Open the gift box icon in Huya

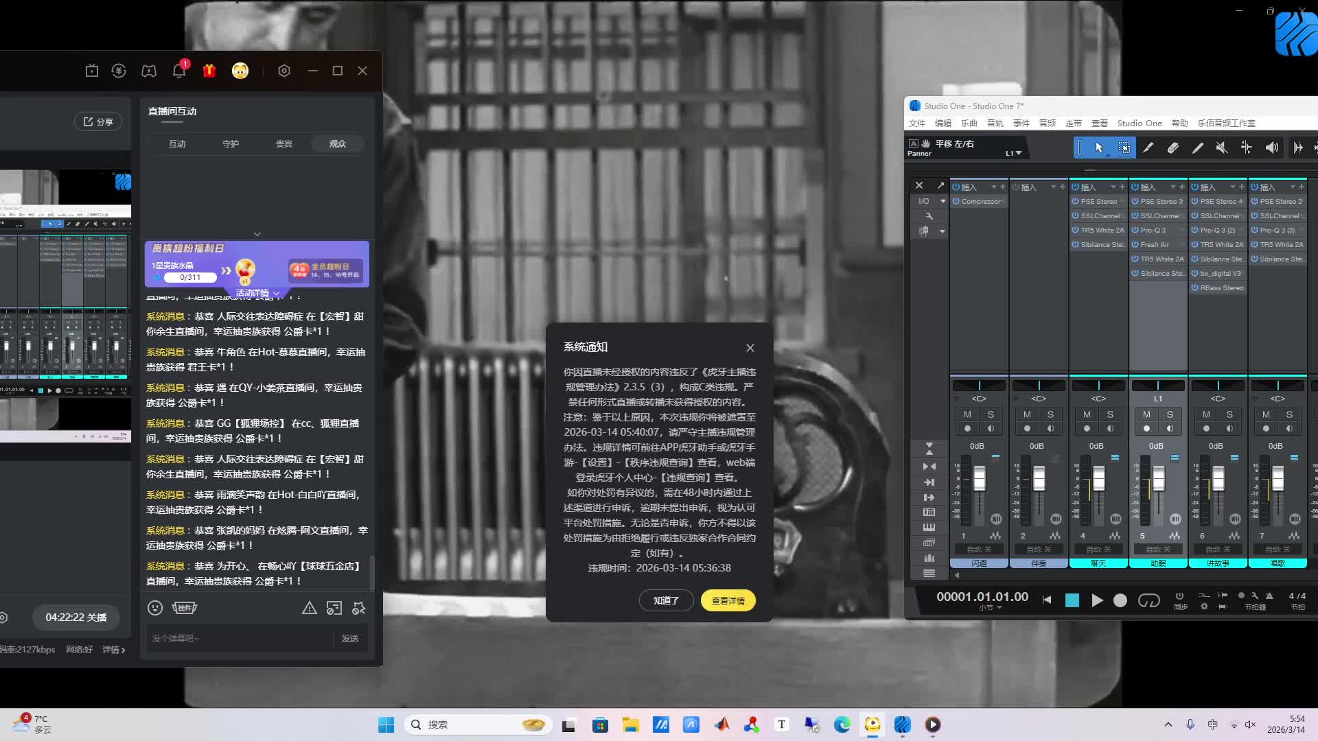(x=209, y=71)
